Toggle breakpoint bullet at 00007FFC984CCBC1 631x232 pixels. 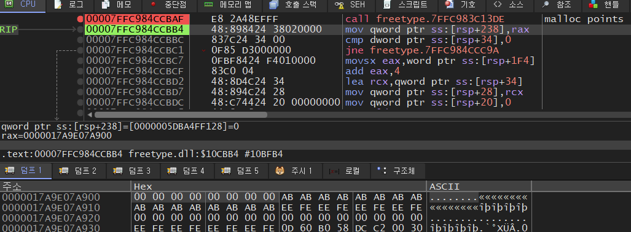pos(80,50)
